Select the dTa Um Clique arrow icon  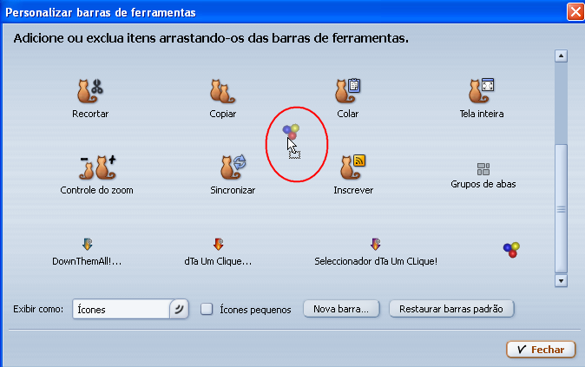coord(218,245)
